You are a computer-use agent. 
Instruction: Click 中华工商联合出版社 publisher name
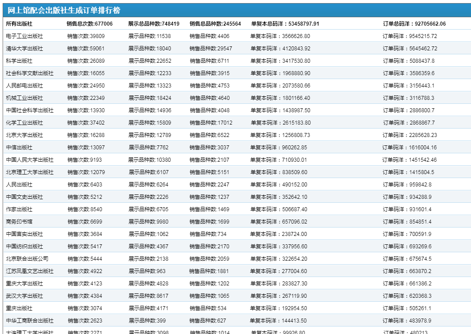coord(30,321)
